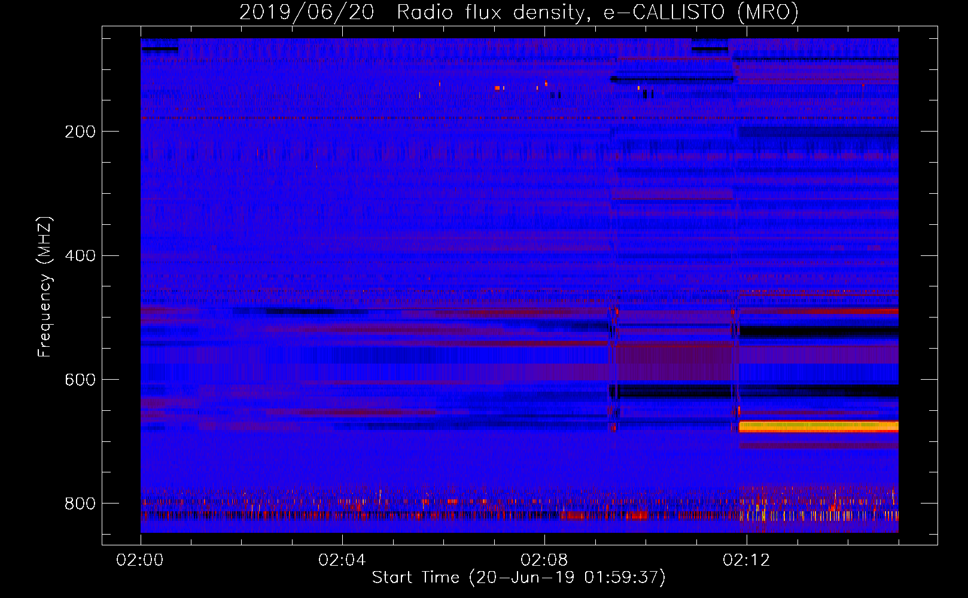Click the 200 frequency tick label

point(80,132)
